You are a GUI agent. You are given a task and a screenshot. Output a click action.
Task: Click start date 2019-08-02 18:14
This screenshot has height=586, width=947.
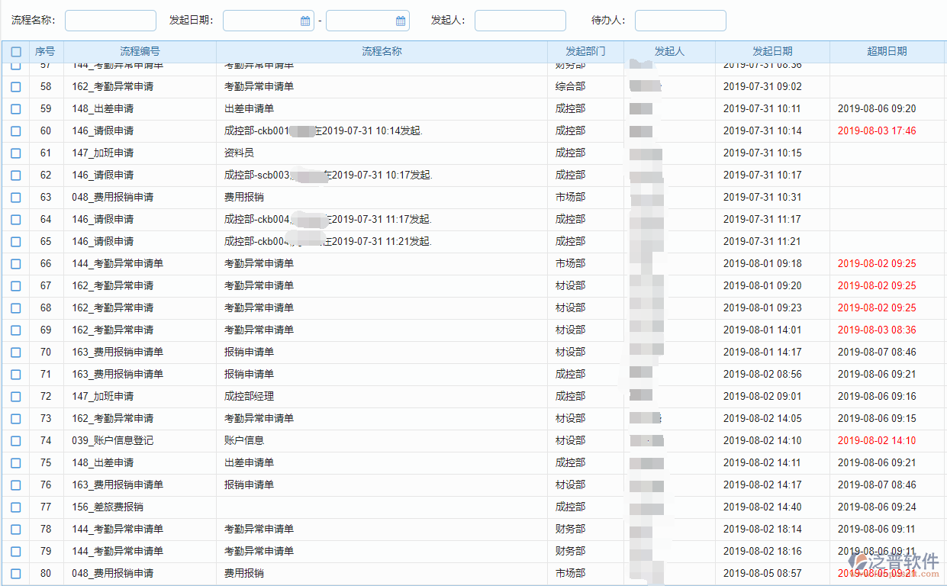(762, 530)
